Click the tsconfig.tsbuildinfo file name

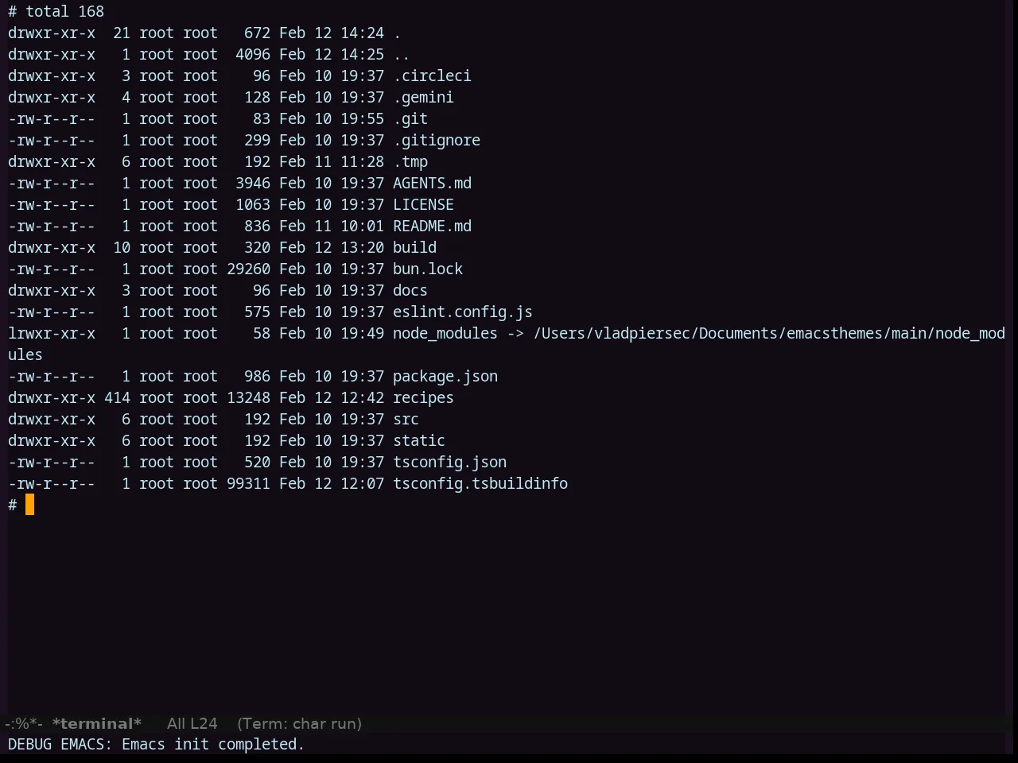480,483
